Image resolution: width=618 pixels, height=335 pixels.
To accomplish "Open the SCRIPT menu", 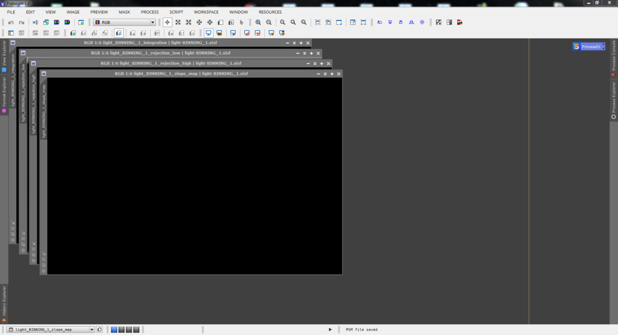I will coord(176,12).
